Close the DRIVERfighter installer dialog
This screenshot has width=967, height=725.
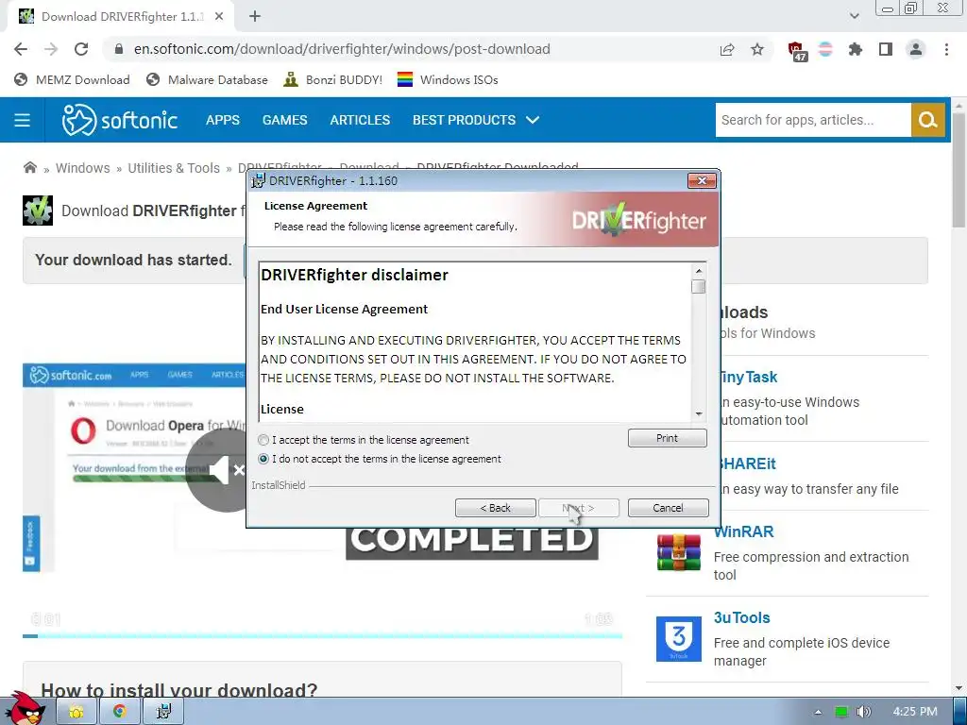pyautogui.click(x=702, y=180)
